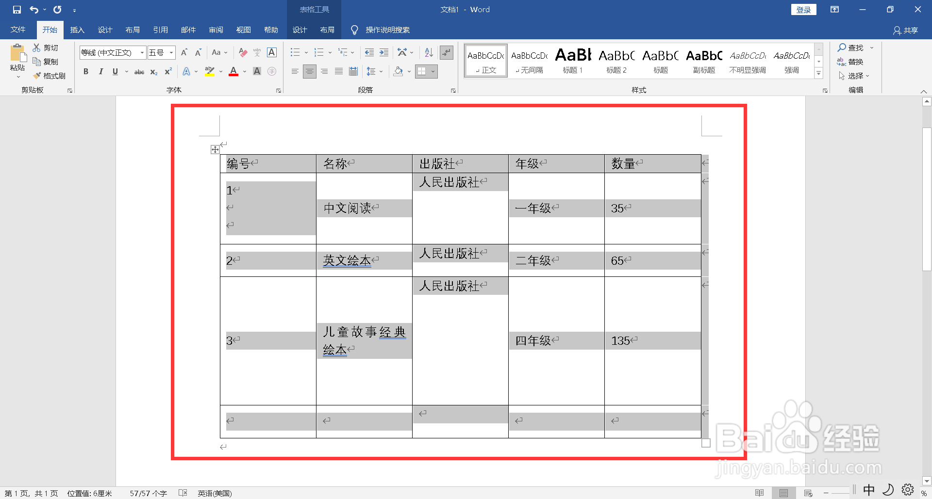
Task: Open the font color dropdown arrow
Action: click(244, 71)
